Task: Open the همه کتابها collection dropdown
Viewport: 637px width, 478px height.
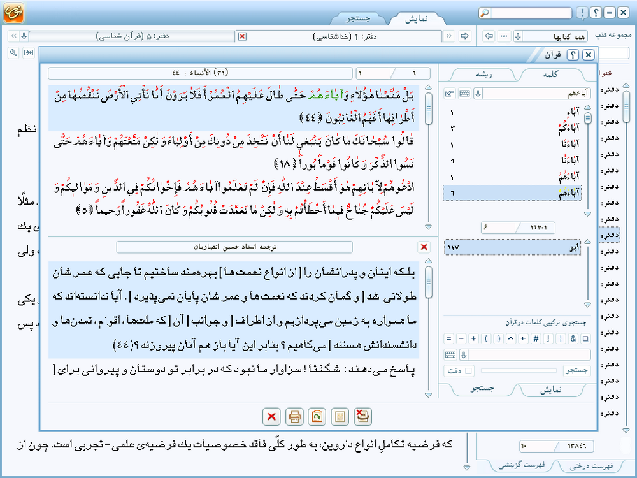Action: [x=518, y=36]
